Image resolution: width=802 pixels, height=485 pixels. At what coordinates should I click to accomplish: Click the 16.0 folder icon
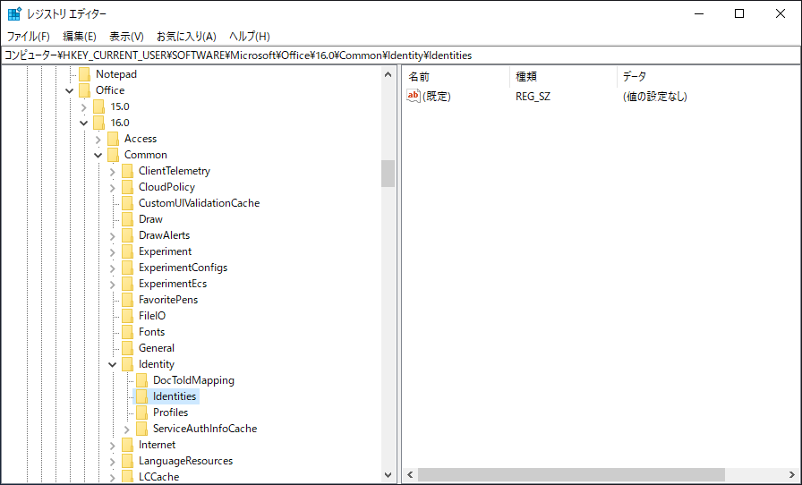pos(99,123)
